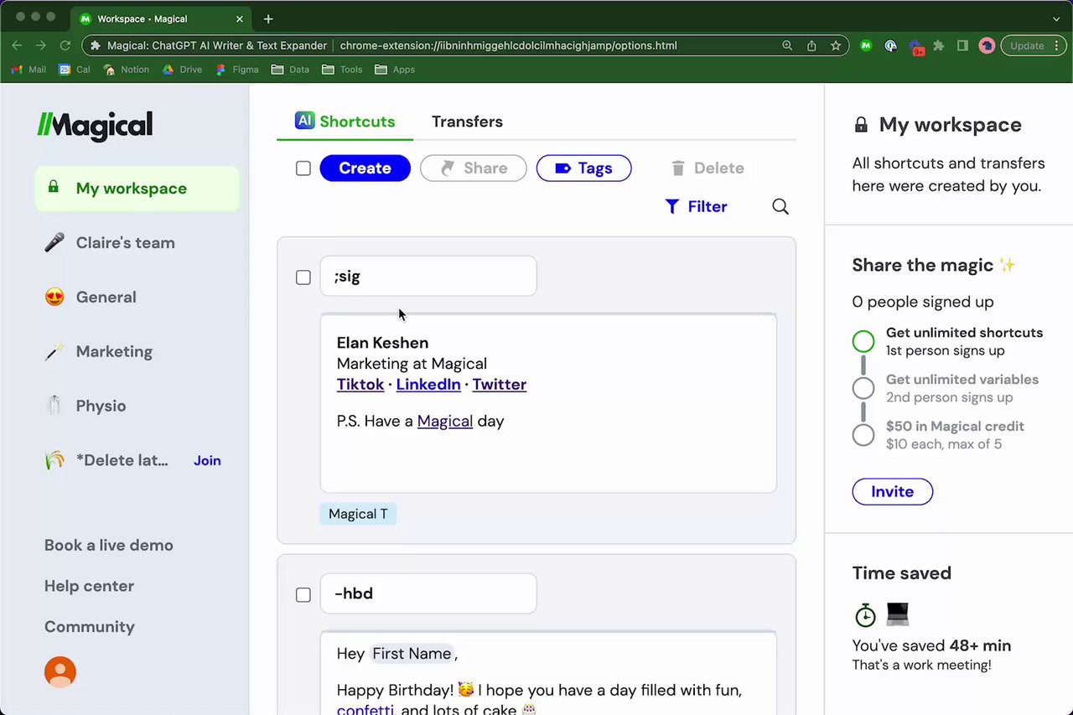The width and height of the screenshot is (1073, 715).
Task: Click the Get unlimited shortcuts step circle
Action: click(x=863, y=341)
